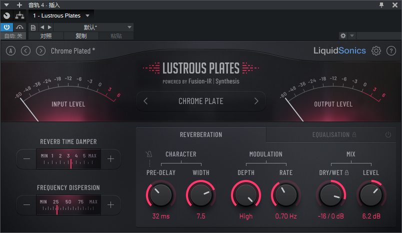This screenshot has height=233, width=402.
Task: Click the plugin editor dial icon
Action: point(7,15)
